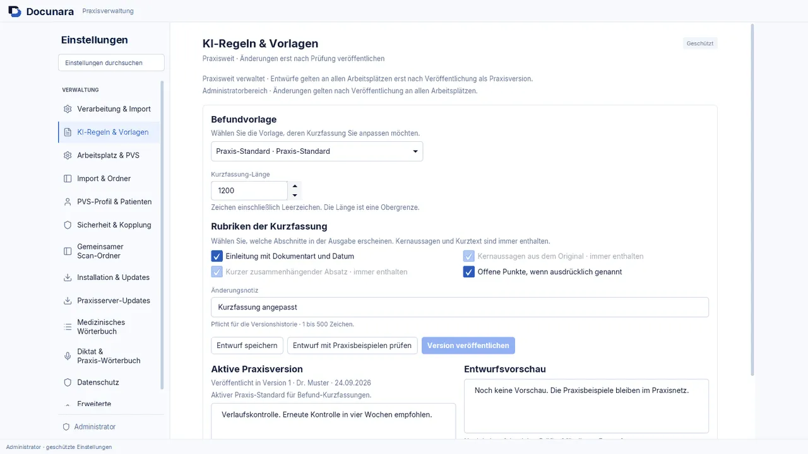Viewport: 808px width, 454px height.
Task: Click the Änderungsnotiz text field
Action: tap(460, 307)
